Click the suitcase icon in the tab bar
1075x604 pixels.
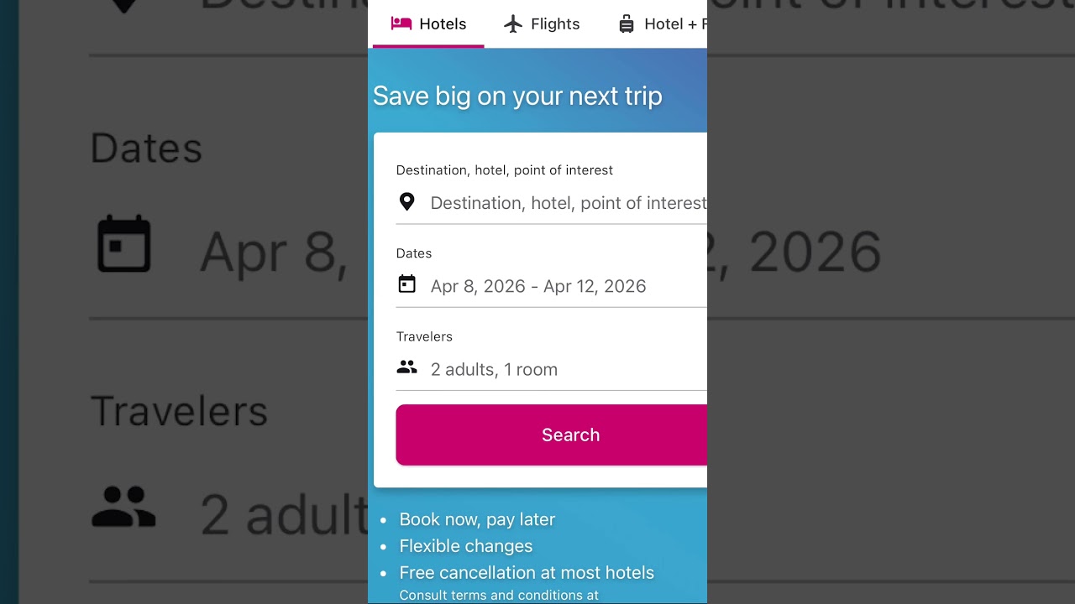[x=627, y=23]
